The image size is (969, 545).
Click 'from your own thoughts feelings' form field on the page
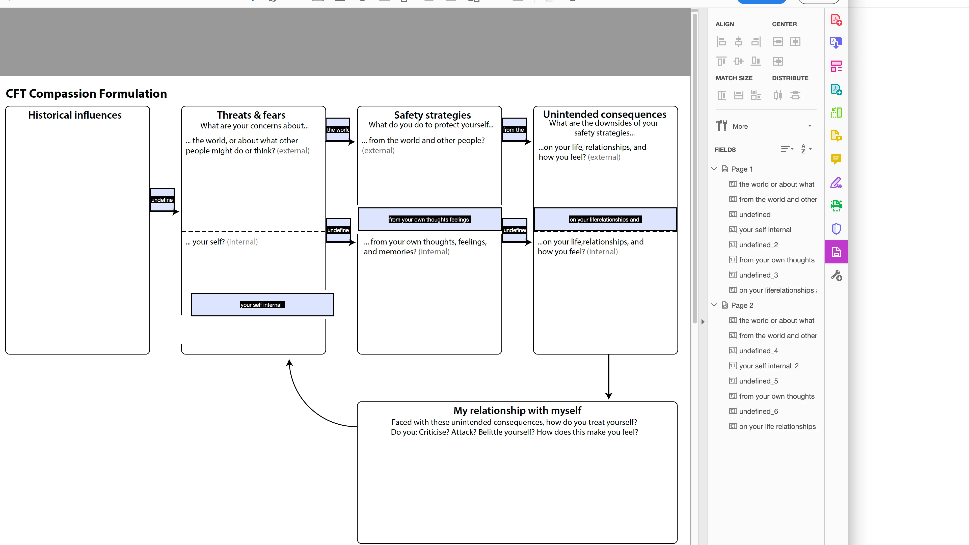click(429, 219)
